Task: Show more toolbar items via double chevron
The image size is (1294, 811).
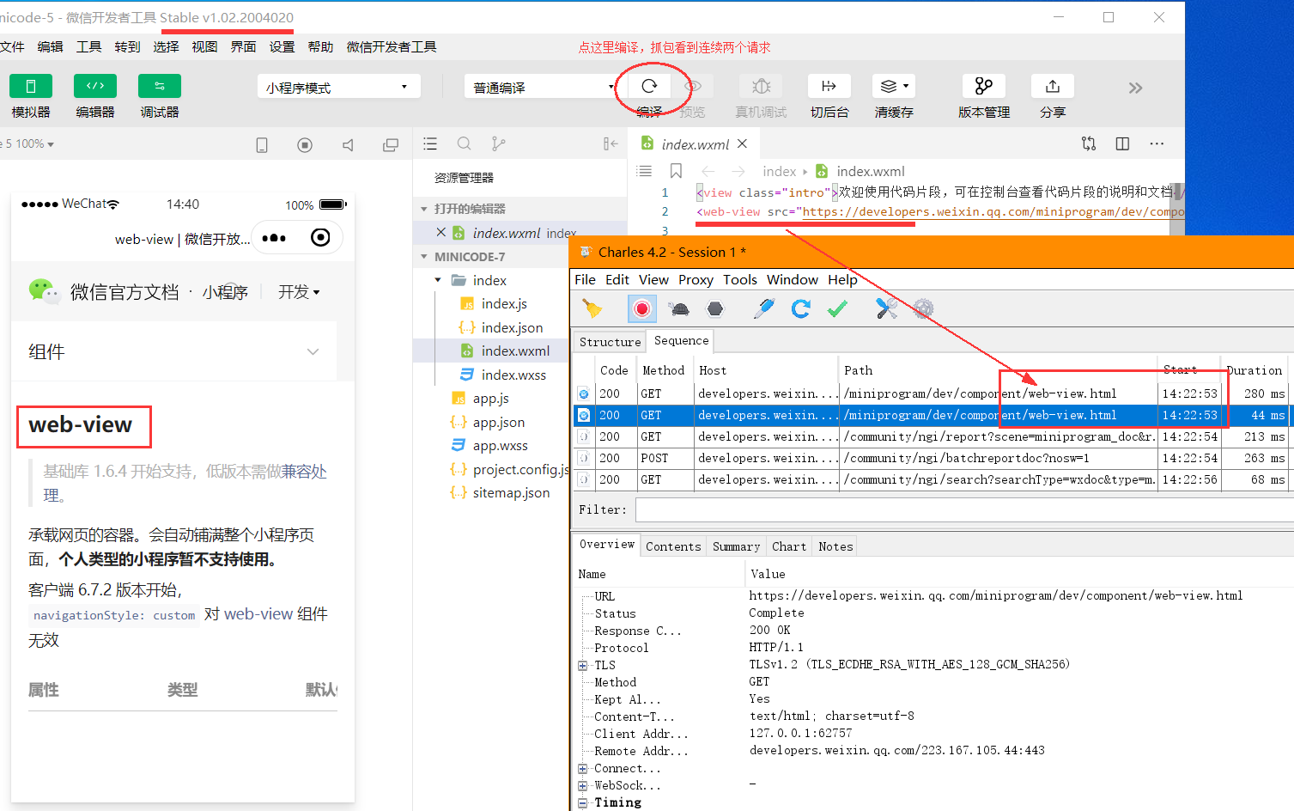Action: tap(1135, 88)
